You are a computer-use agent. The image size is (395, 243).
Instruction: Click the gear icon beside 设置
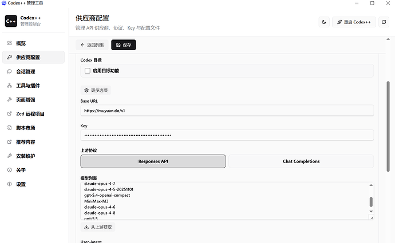(10, 184)
